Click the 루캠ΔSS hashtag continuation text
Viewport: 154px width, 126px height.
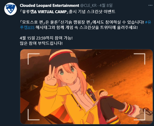click(27, 27)
